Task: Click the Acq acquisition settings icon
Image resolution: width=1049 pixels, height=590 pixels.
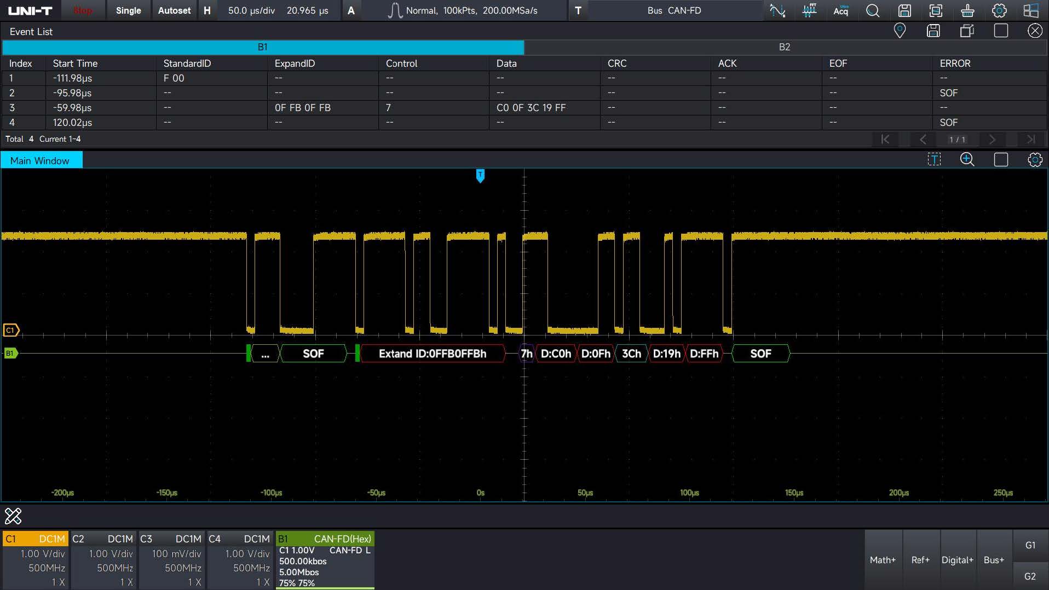Action: tap(840, 10)
